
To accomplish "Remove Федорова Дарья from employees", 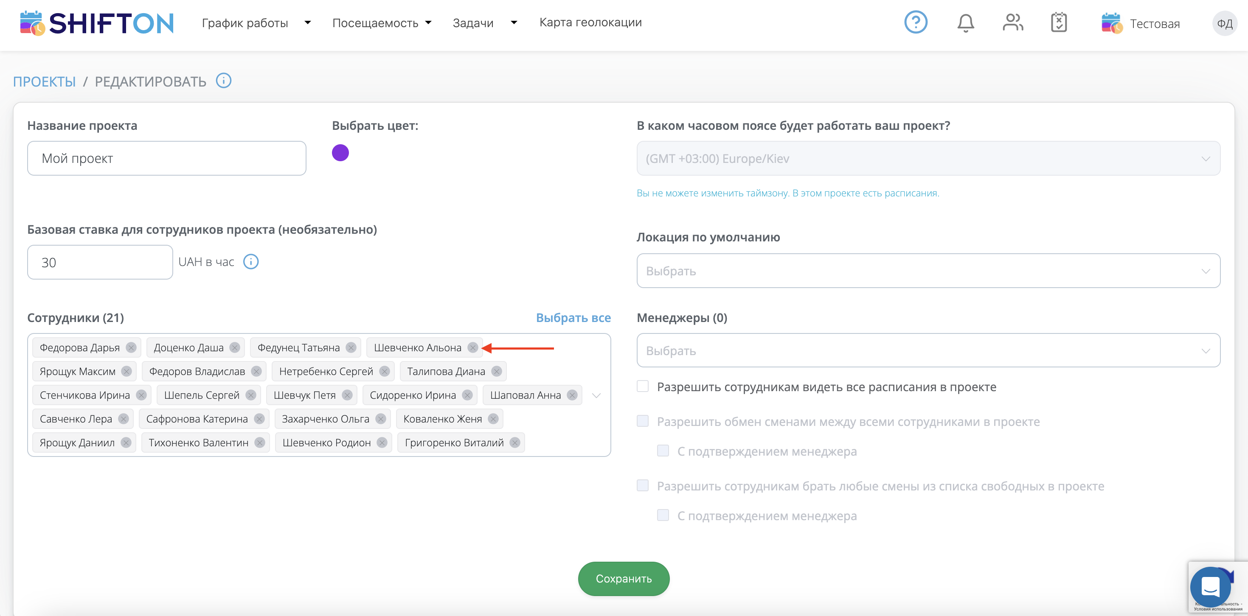I will pos(131,348).
